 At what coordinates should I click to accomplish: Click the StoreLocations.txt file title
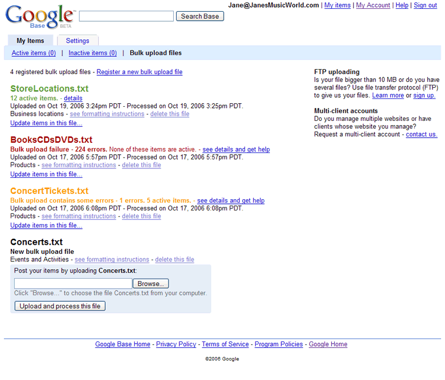coord(49,88)
